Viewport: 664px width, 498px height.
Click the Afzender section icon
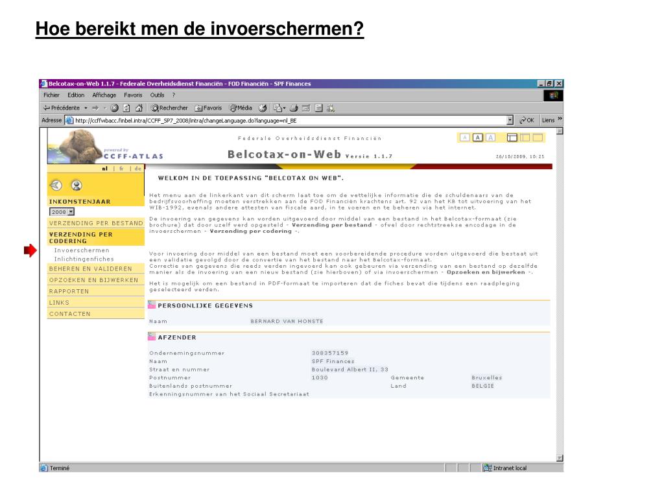point(152,337)
